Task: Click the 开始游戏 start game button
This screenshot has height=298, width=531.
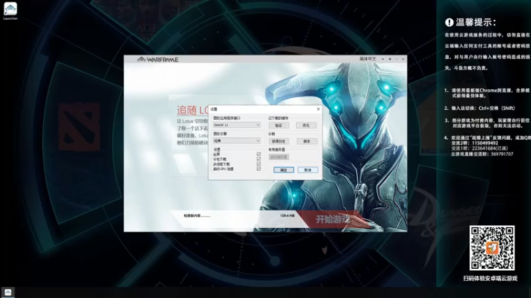Action: tap(332, 219)
